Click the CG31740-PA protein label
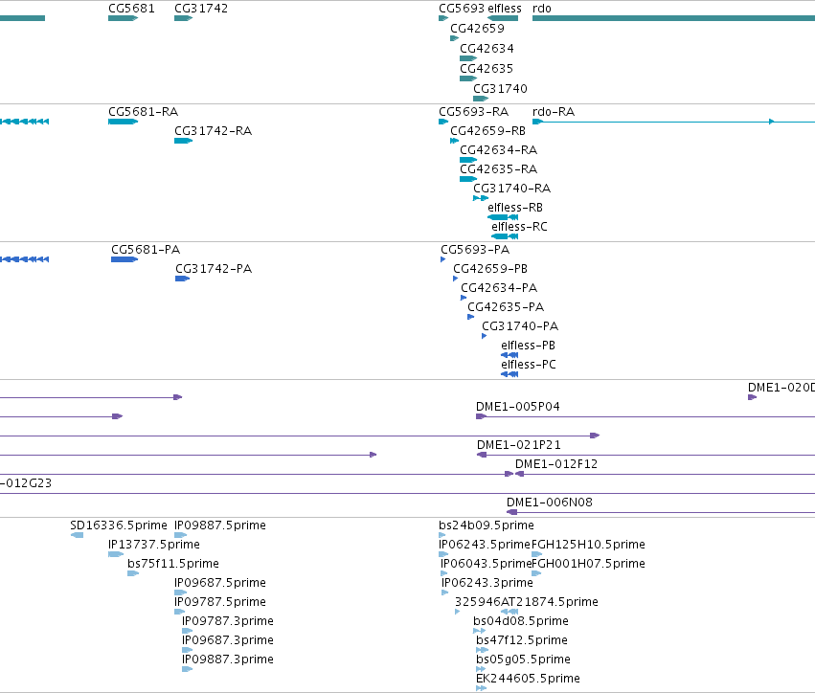This screenshot has width=815, height=693. [520, 326]
